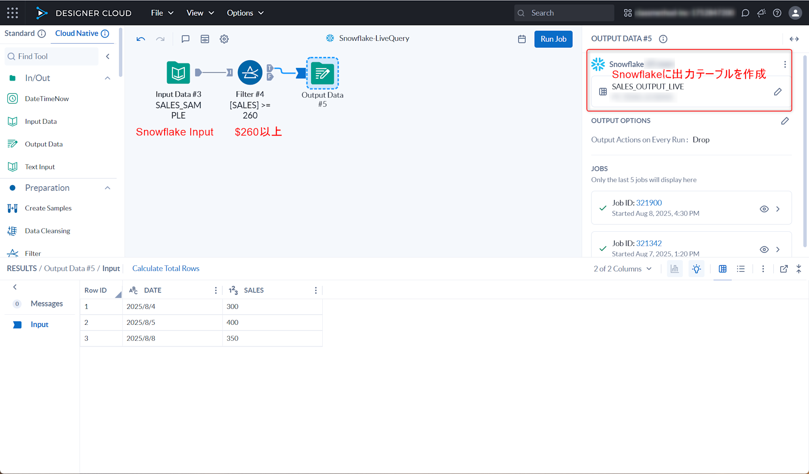Screen dimensions: 809x474
Task: Click the container tool icon in toolbar
Action: [x=205, y=39]
